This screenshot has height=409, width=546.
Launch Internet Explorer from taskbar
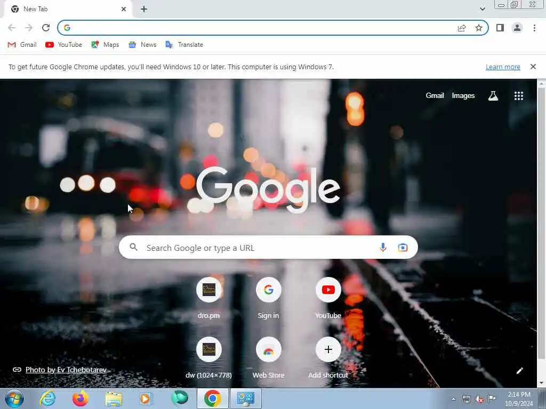(47, 398)
